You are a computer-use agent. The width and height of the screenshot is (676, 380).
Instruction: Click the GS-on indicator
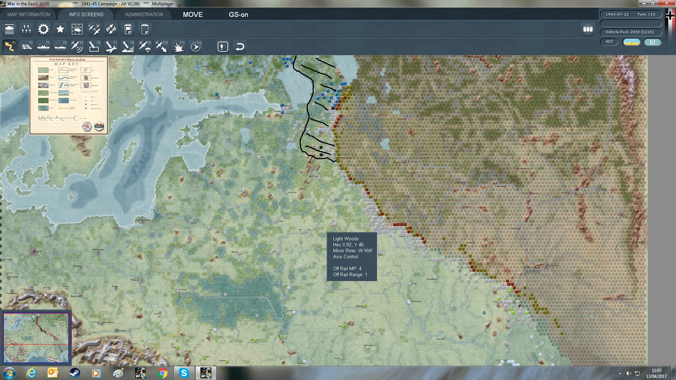point(238,14)
